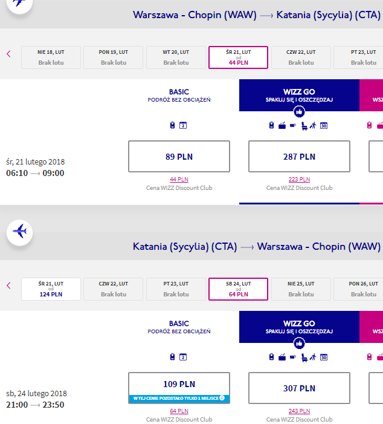Click the outbound WIZZ GO calendar 30 icon
383x424 pixels.
[x=324, y=125]
